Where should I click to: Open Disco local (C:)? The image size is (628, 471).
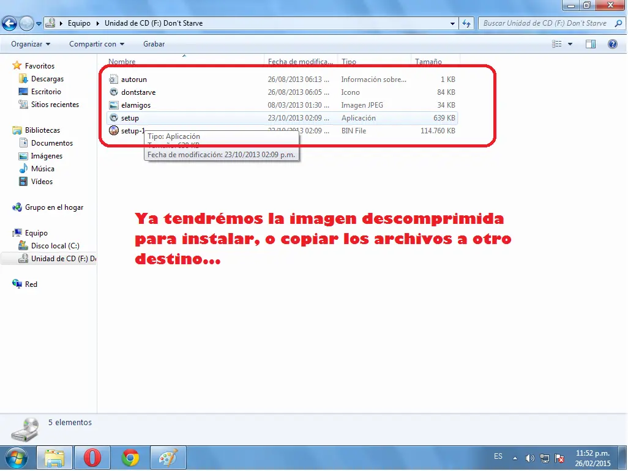[x=55, y=246]
